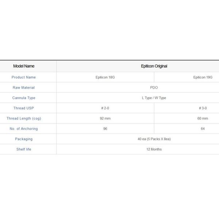Select the 92 mm length cell
219x219 pixels.
click(105, 118)
